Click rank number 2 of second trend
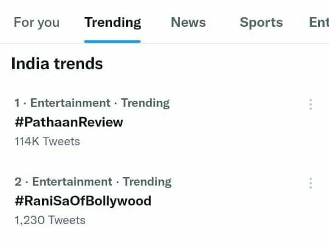329x243 pixels. (18, 182)
